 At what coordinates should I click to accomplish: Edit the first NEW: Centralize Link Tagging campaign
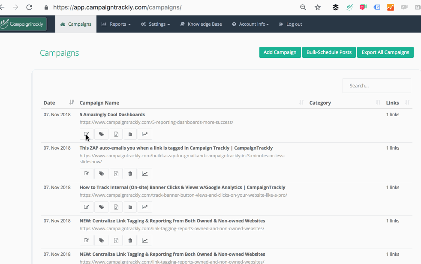pyautogui.click(x=87, y=240)
